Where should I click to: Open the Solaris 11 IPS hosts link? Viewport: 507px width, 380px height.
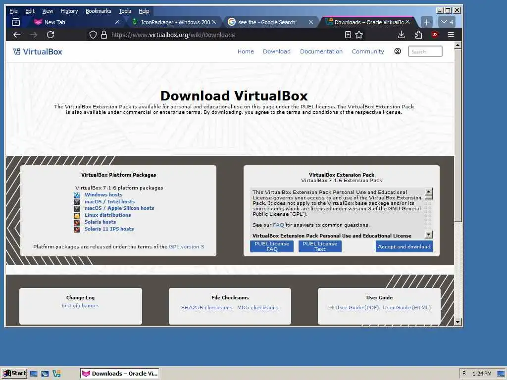pos(109,229)
